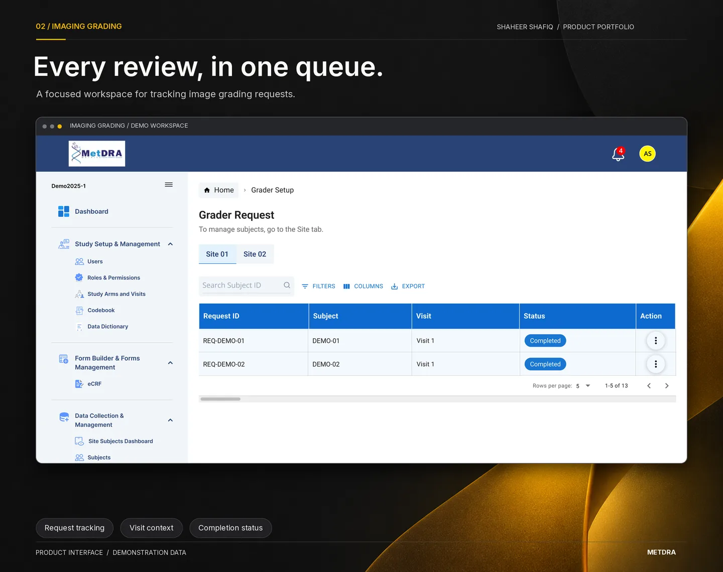Click the Study Arms and Visits icon

pos(79,294)
